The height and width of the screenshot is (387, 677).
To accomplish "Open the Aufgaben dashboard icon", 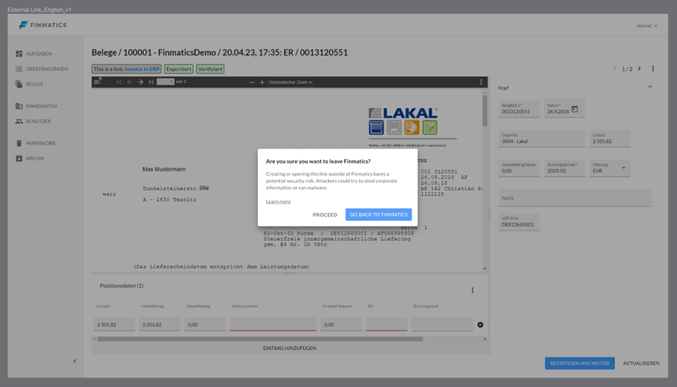I will tap(19, 54).
